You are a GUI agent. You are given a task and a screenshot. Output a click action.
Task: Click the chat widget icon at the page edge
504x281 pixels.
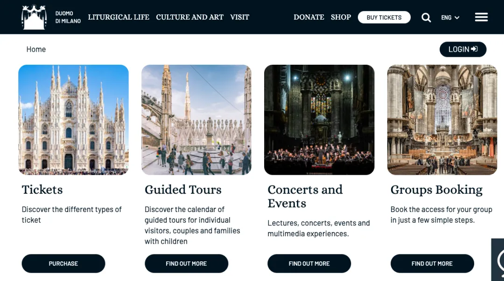[x=498, y=260]
